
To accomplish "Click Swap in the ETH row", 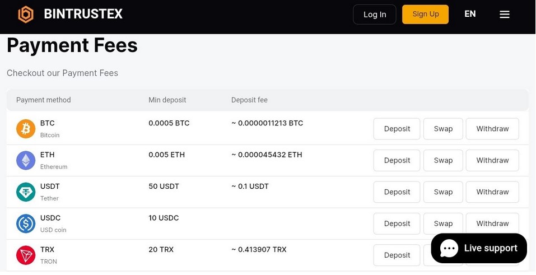I will pos(443,160).
